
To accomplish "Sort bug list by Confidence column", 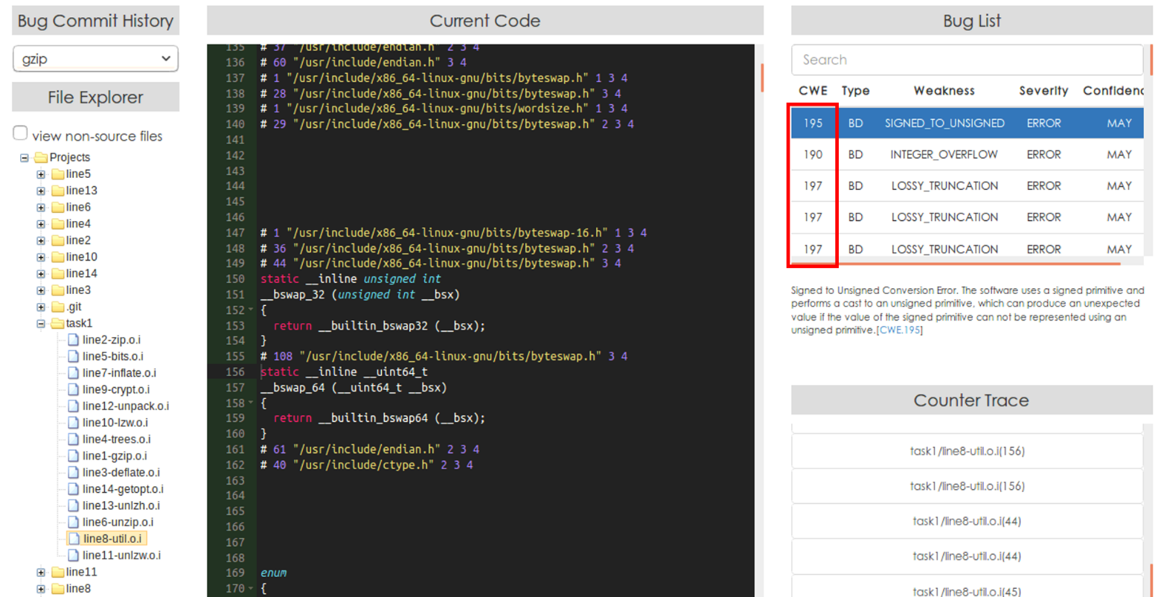I will click(x=1113, y=91).
